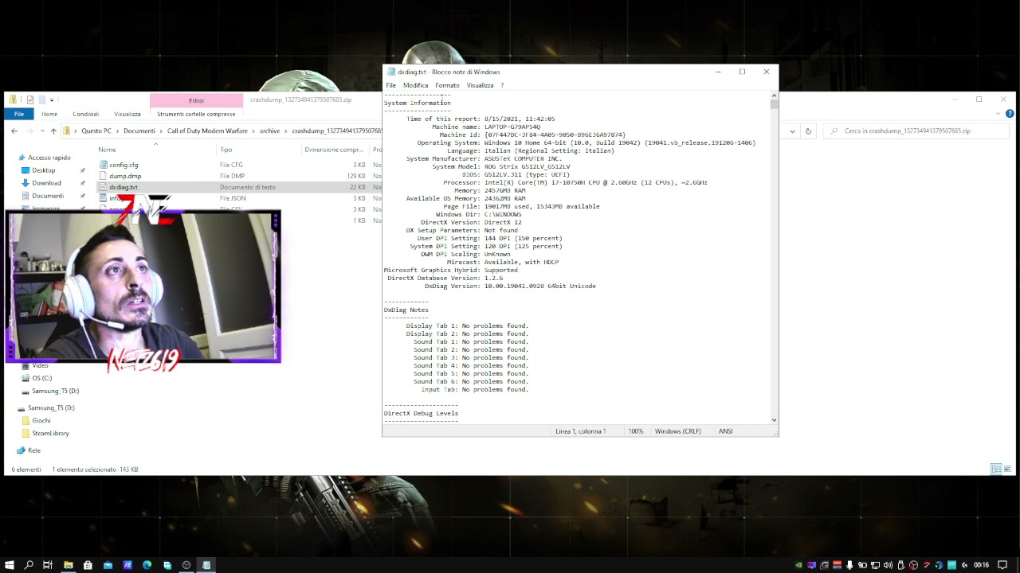1020x573 pixels.
Task: Sort by the Tipo column header
Action: [226, 150]
